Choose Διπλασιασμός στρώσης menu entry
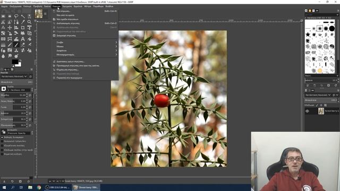 tap(85, 23)
